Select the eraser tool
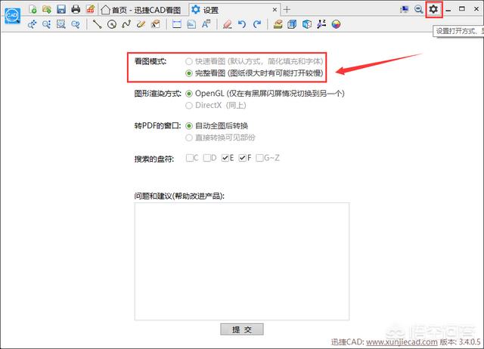 (228, 24)
